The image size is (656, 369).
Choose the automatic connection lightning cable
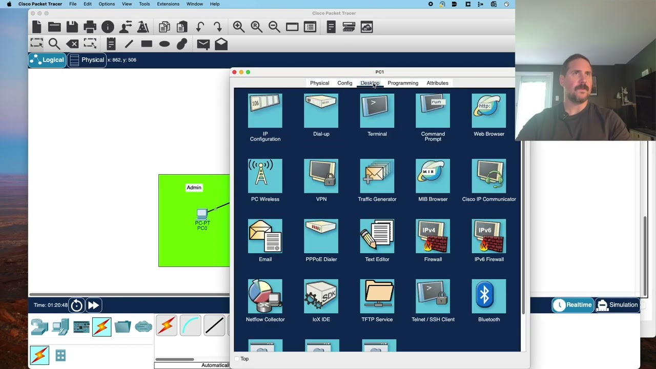point(167,326)
